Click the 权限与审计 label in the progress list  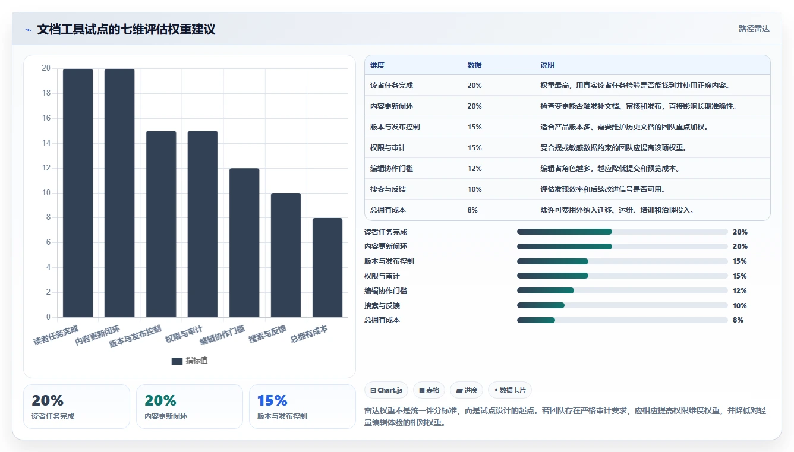pyautogui.click(x=382, y=276)
